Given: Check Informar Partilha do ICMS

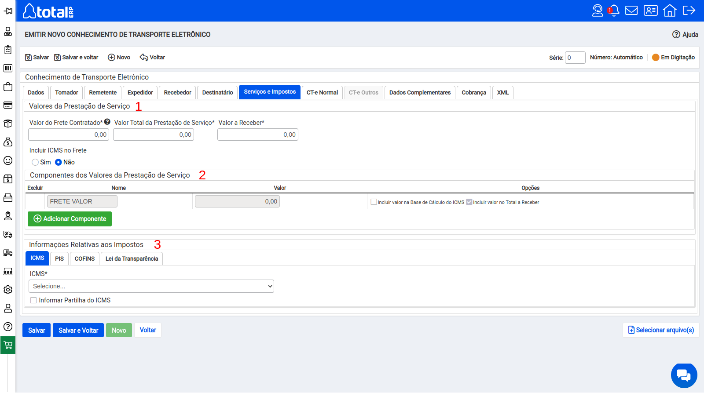Looking at the screenshot, I should [x=33, y=300].
